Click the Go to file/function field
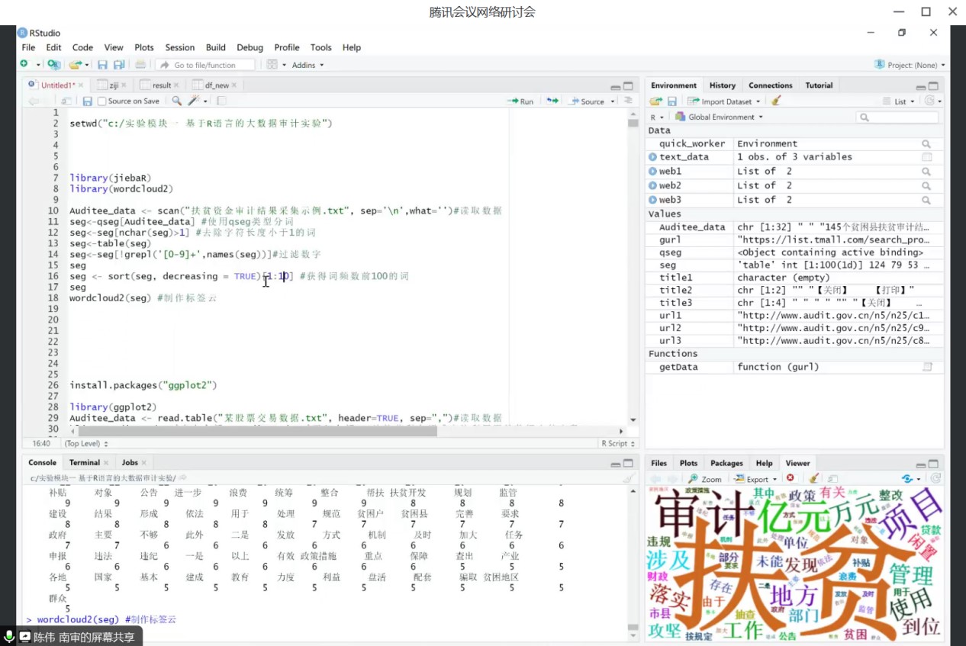This screenshot has height=646, width=966. (x=206, y=65)
